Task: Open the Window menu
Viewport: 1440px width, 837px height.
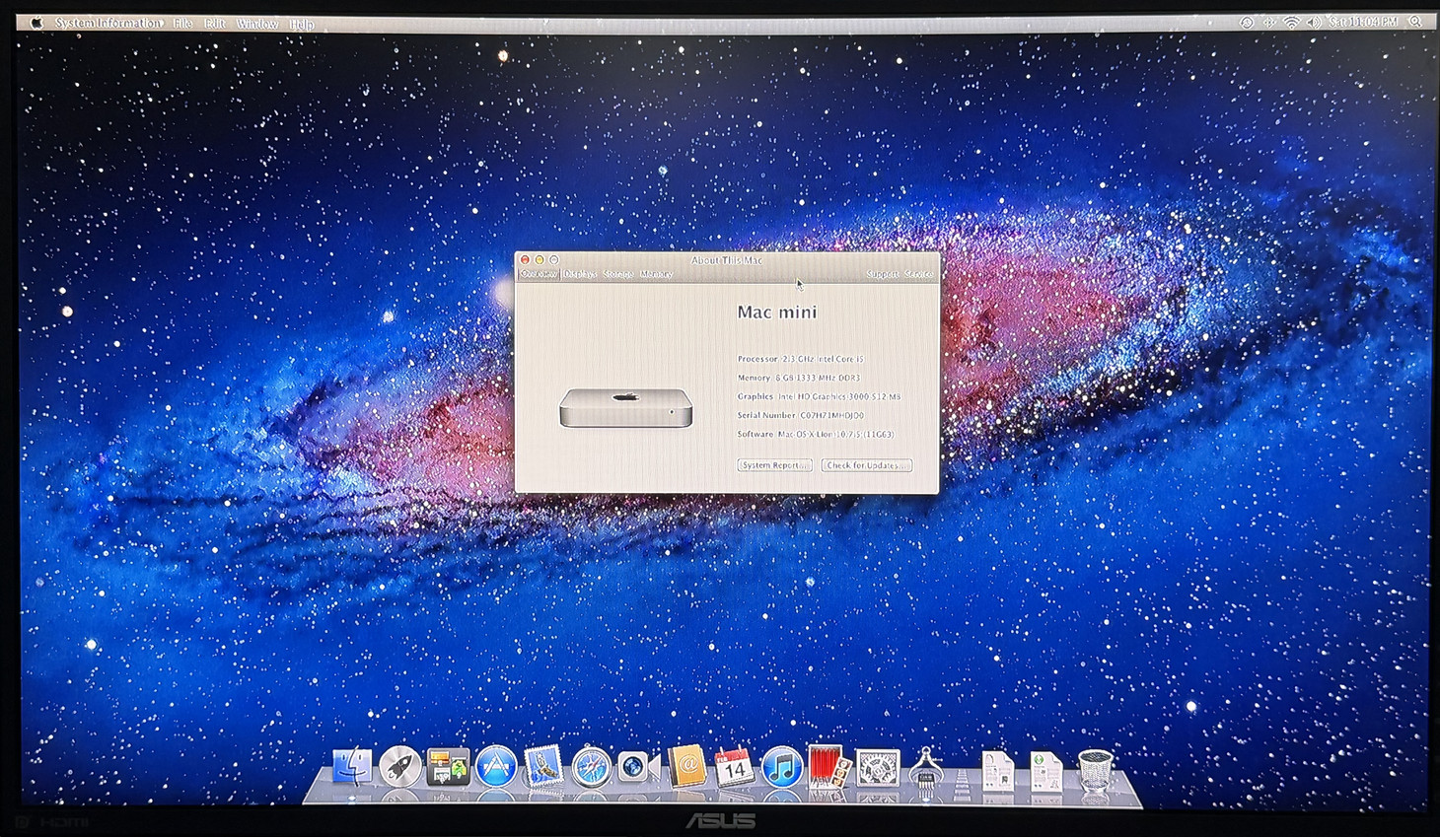Action: (257, 23)
